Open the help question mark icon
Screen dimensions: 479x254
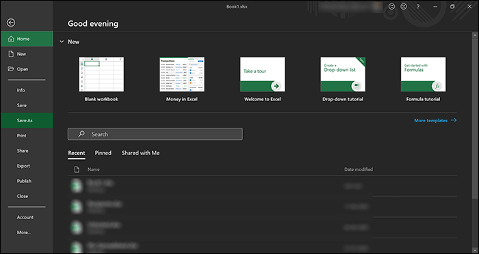[x=418, y=6]
